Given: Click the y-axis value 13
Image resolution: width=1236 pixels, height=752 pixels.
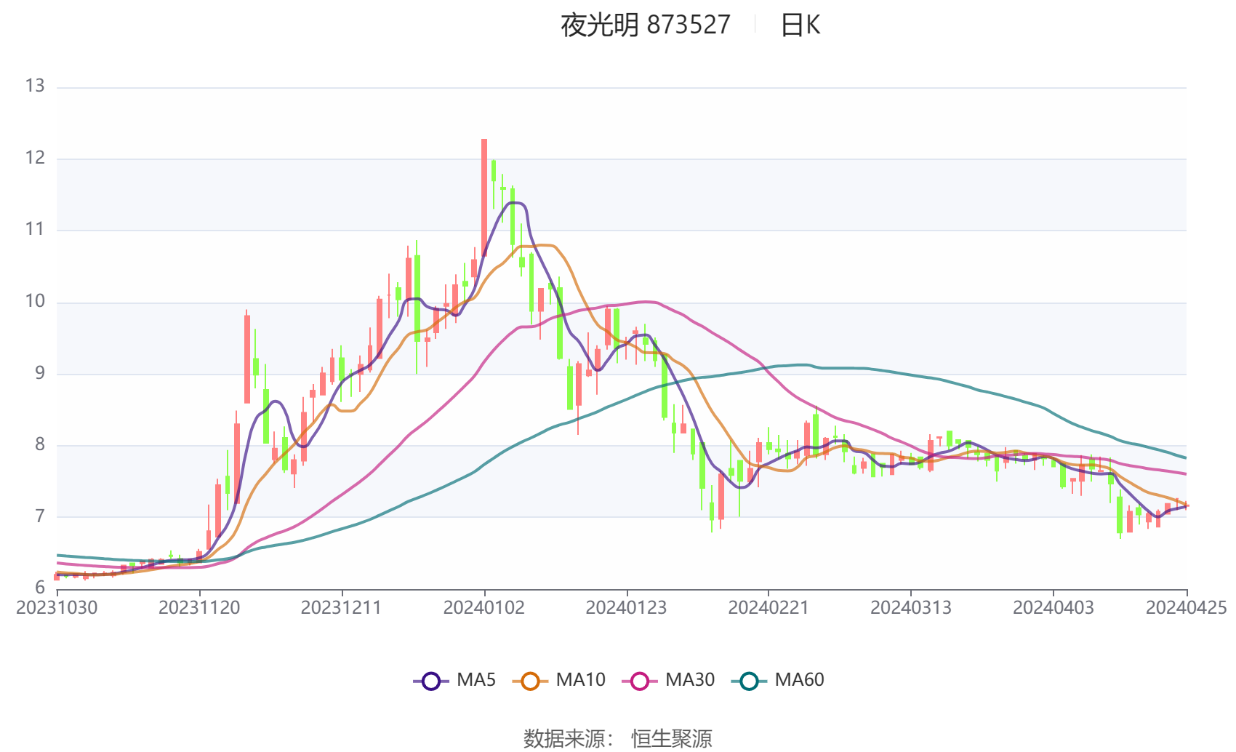Looking at the screenshot, I should (35, 86).
